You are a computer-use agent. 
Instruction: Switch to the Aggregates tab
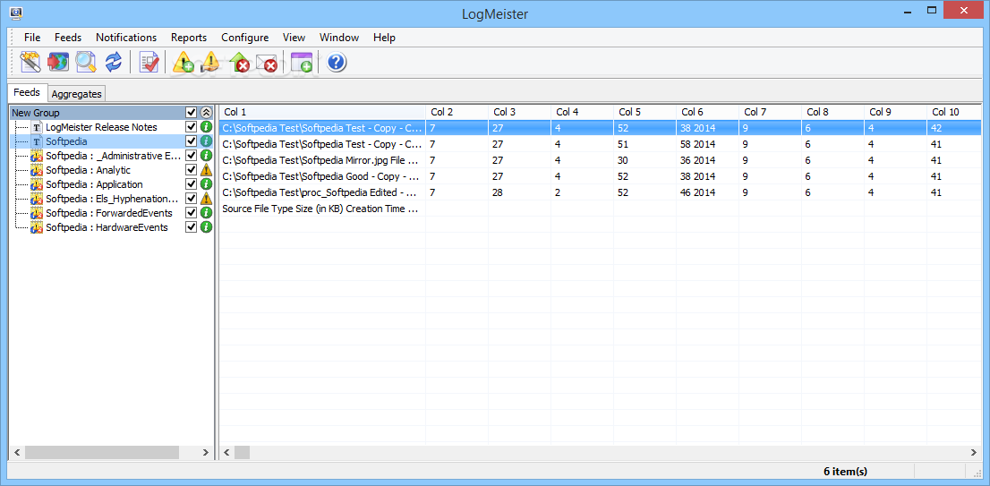(76, 93)
